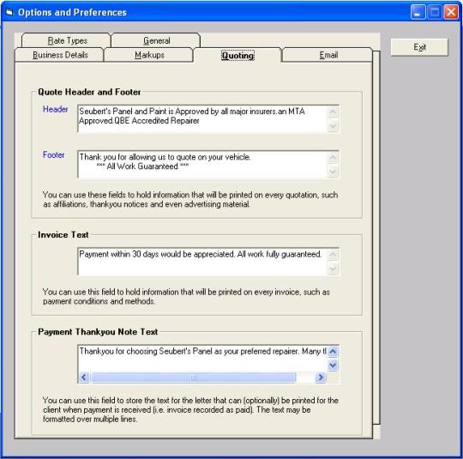Viewport: 463px width, 459px height.
Task: Open the General tab
Action: click(x=156, y=40)
